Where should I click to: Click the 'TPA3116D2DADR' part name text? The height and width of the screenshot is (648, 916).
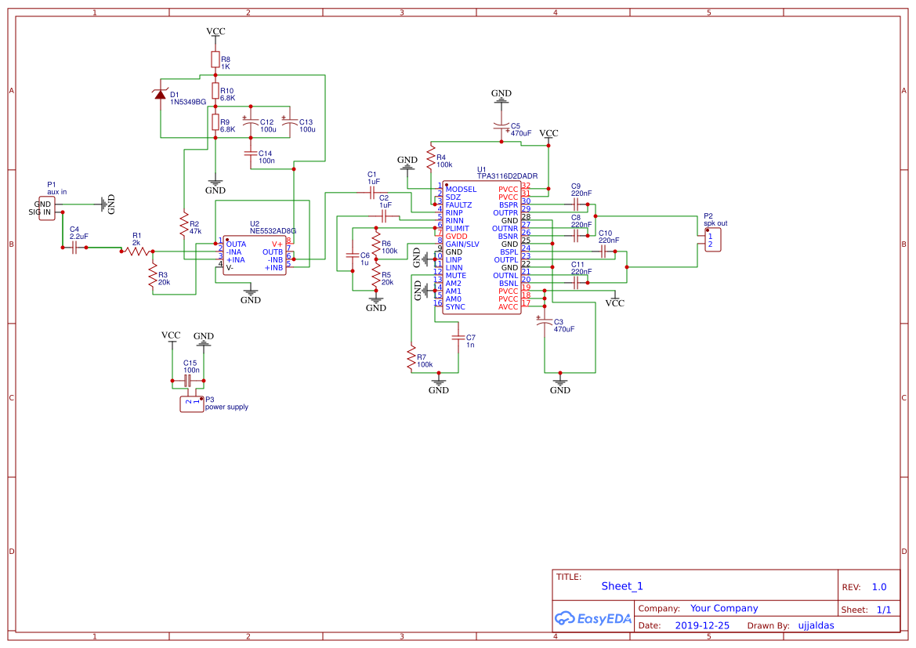coord(508,176)
